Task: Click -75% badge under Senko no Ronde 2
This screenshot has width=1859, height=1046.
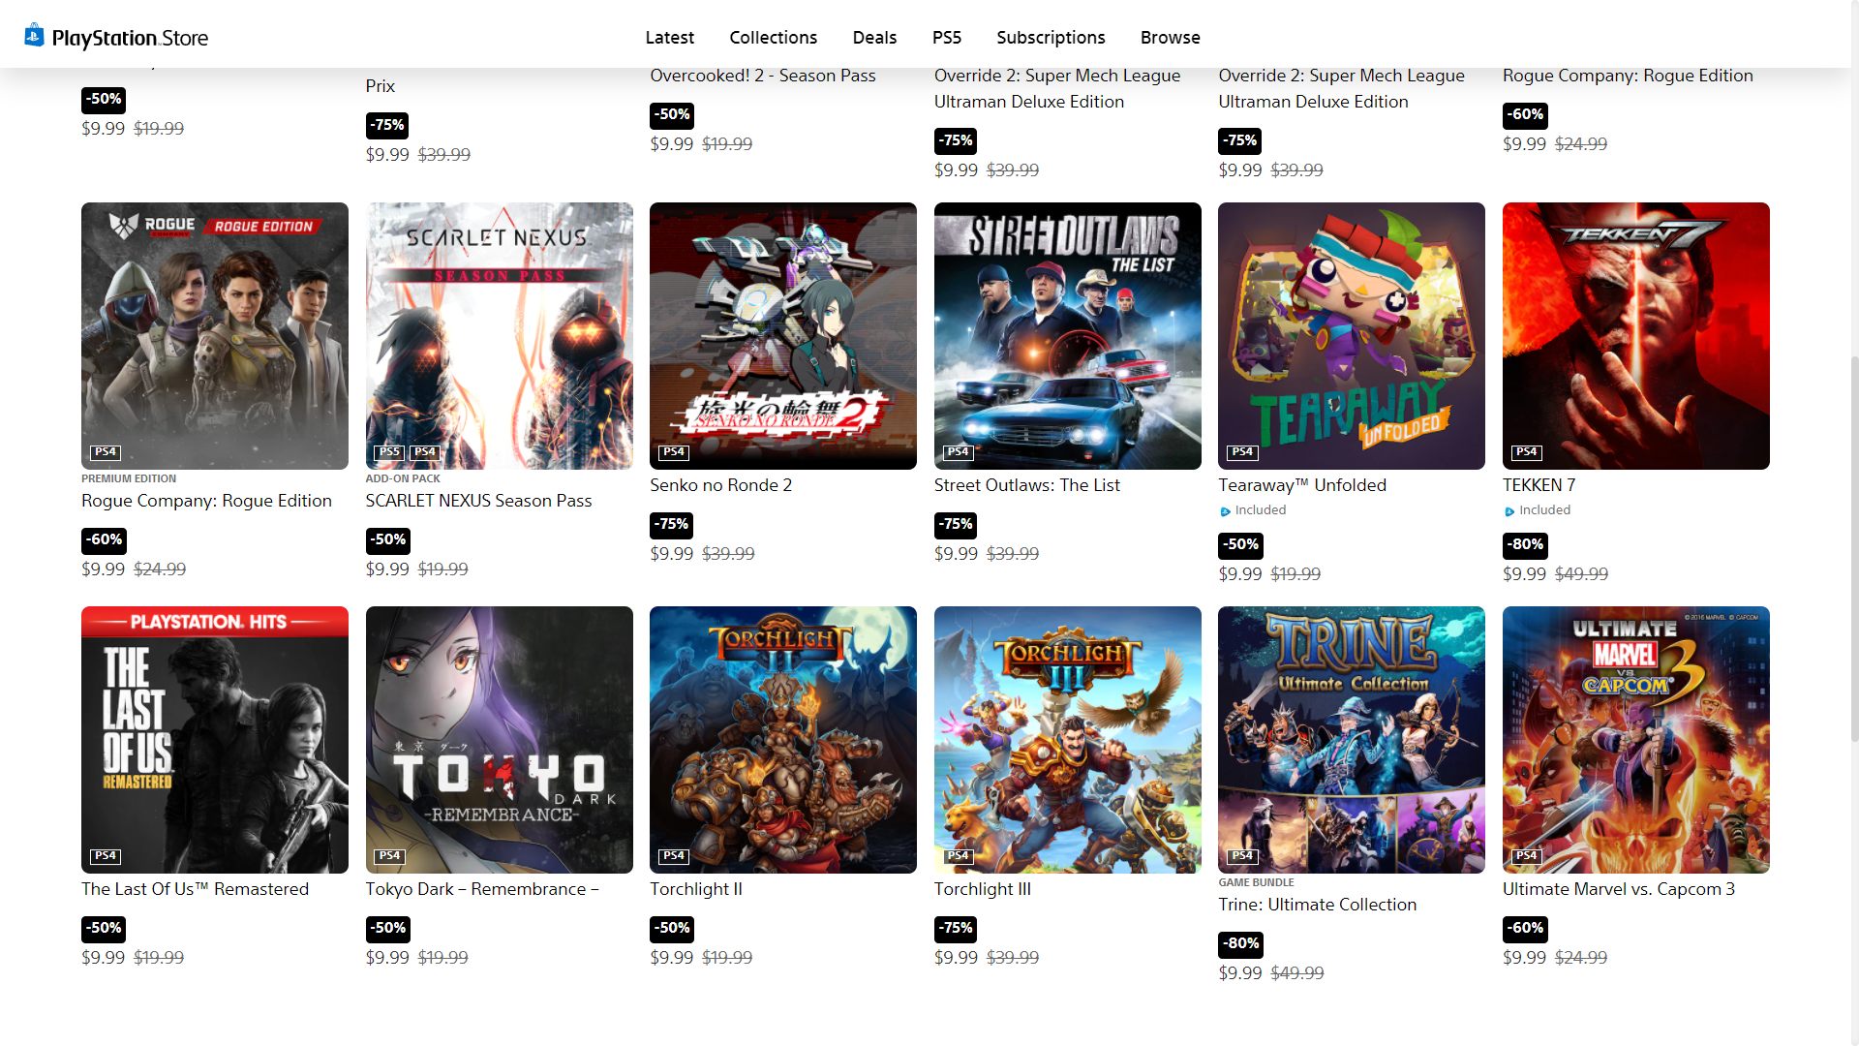Action: point(671,524)
